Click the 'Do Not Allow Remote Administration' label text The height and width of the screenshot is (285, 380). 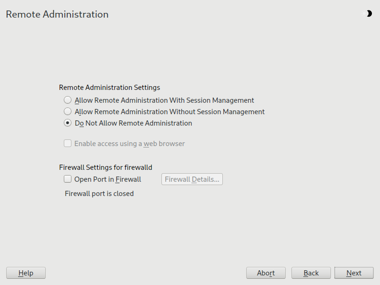pyautogui.click(x=133, y=123)
